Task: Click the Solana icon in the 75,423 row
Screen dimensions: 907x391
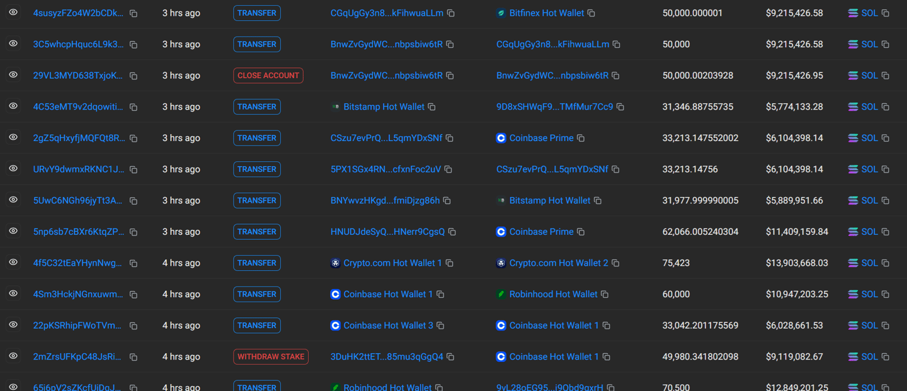Action: 853,263
